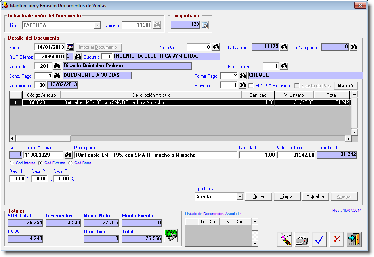The height and width of the screenshot is (257, 374).
Task: Click the Valor Unitario entry field
Action: tap(296, 155)
